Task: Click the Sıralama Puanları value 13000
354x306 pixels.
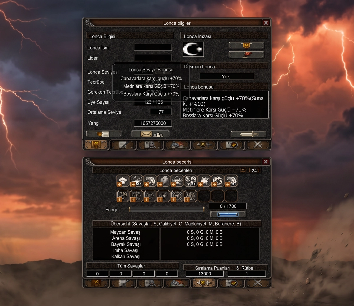Action: 204,274
